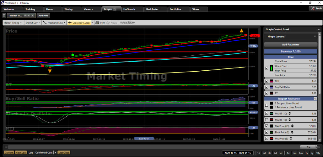Open the BackTester tab
The height and width of the screenshot is (157, 323).
tap(155, 9)
